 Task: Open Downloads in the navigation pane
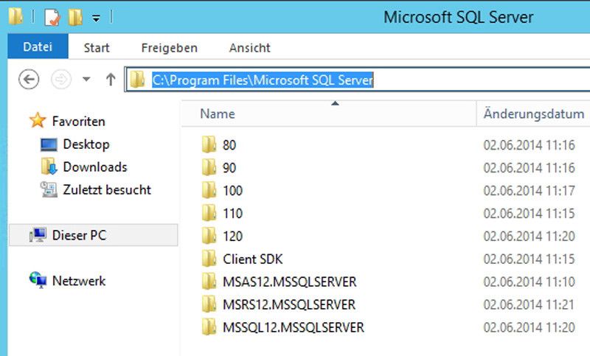[x=94, y=167]
